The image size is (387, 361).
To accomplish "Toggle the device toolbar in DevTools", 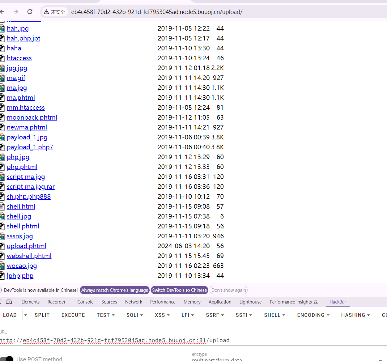I will (x=9, y=302).
